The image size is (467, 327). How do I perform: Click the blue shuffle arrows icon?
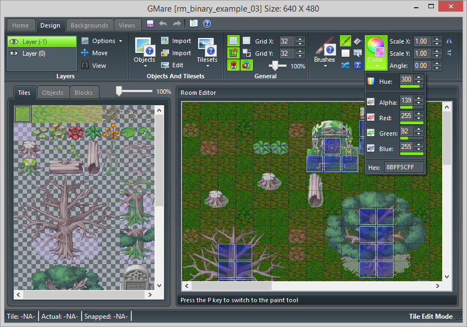346,65
